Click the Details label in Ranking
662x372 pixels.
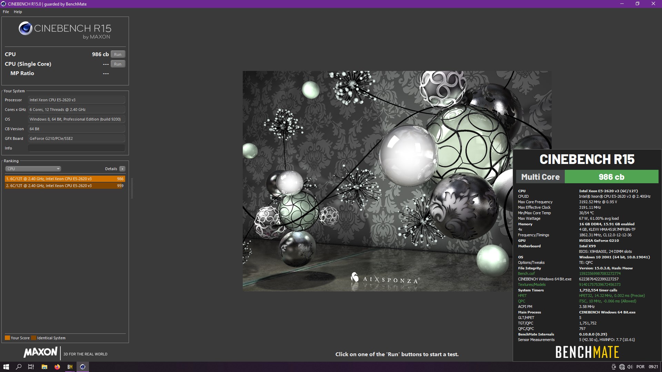pos(111,169)
